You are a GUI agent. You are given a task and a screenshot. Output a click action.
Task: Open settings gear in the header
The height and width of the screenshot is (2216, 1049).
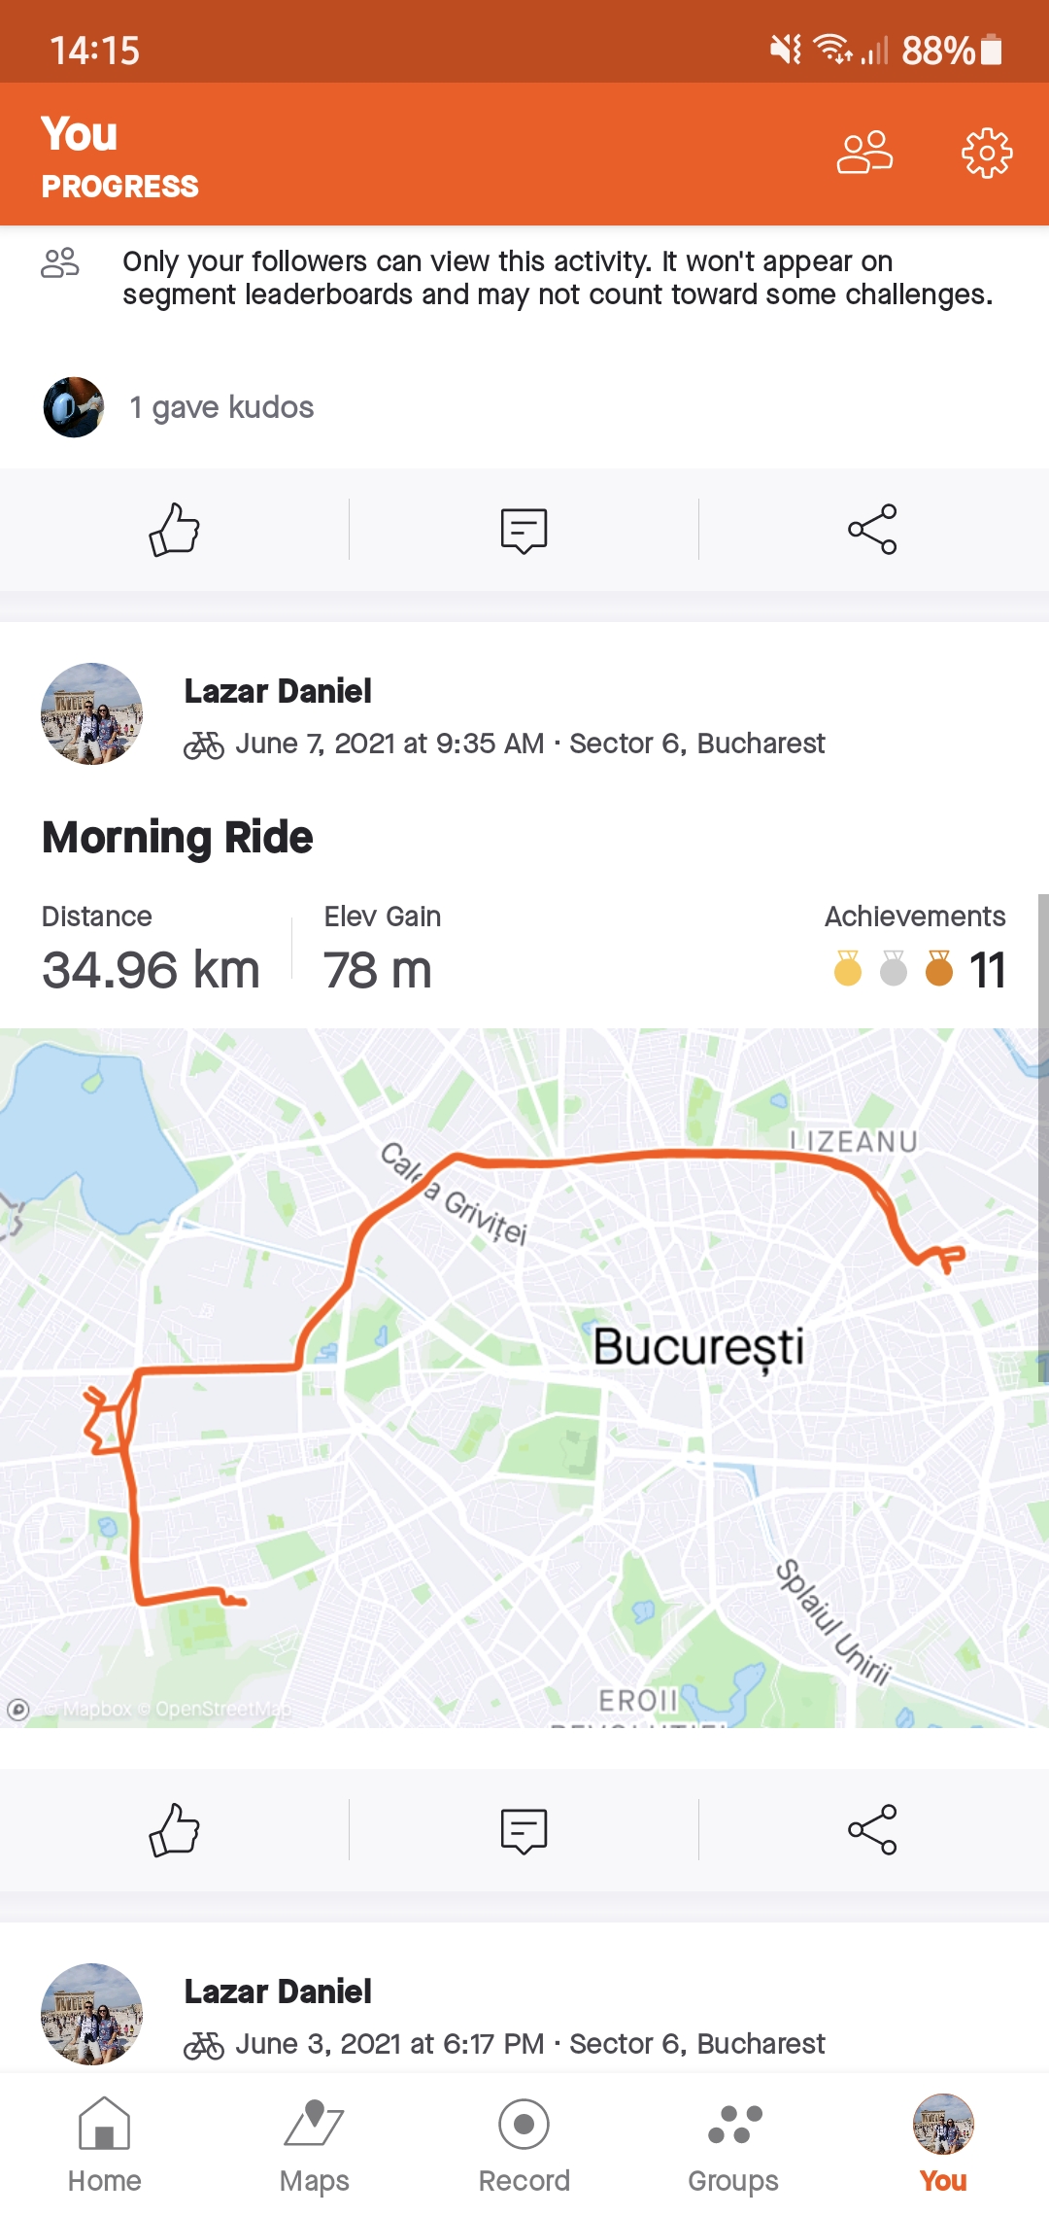point(986,153)
